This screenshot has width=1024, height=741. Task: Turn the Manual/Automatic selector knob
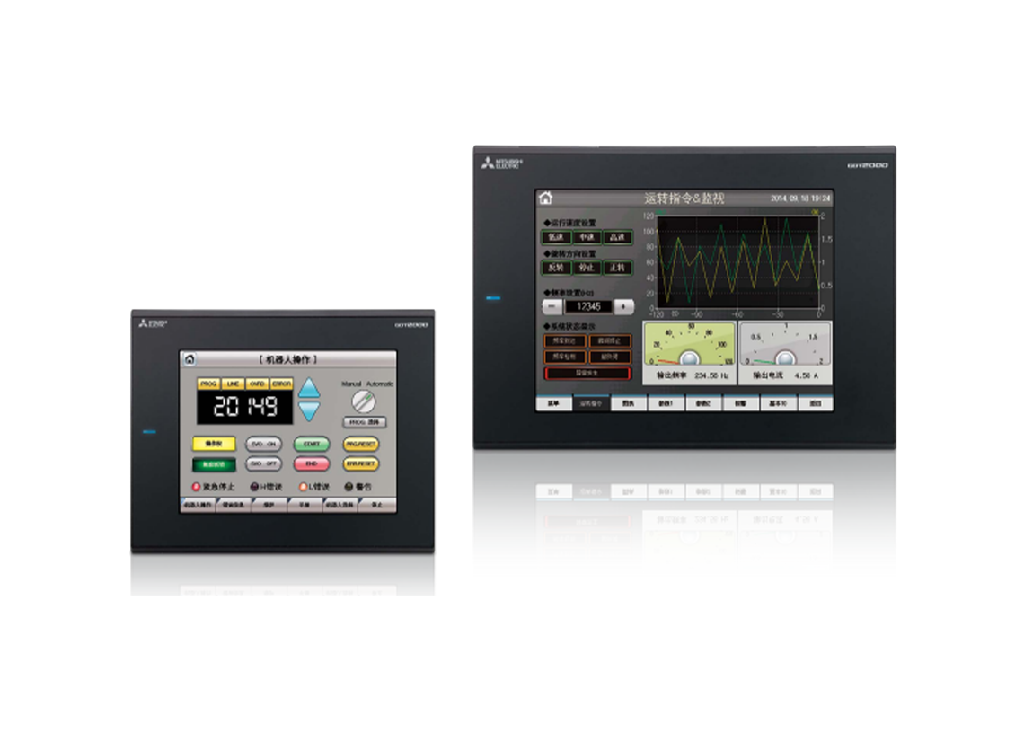364,401
